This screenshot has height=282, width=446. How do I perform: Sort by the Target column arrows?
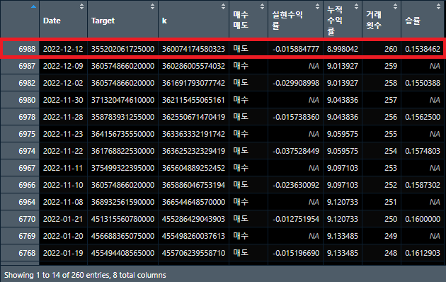point(152,6)
